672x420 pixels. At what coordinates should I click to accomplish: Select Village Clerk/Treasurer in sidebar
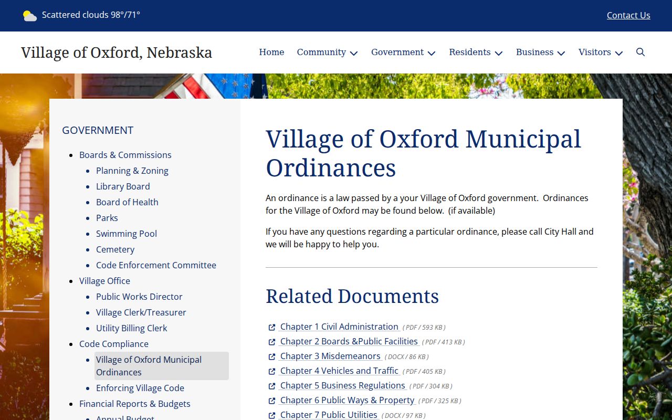coord(141,312)
